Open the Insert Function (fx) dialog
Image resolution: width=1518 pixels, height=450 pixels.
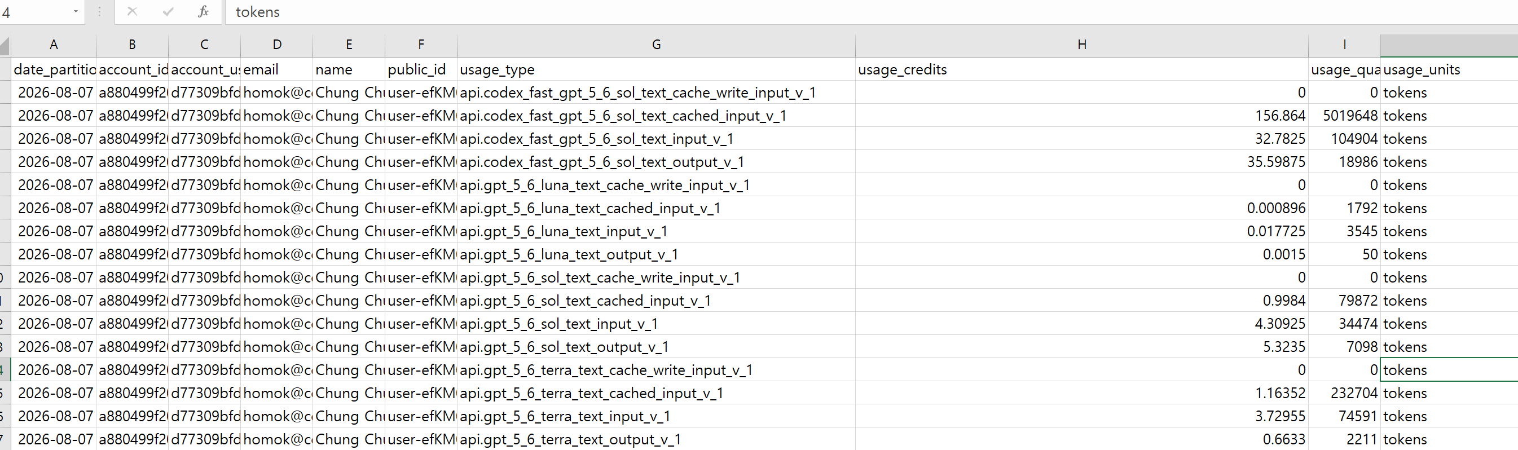click(203, 12)
